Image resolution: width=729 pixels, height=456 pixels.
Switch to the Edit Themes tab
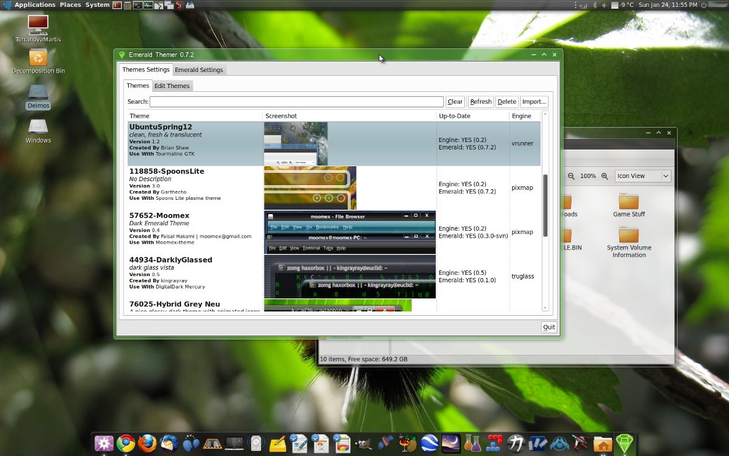coord(172,86)
